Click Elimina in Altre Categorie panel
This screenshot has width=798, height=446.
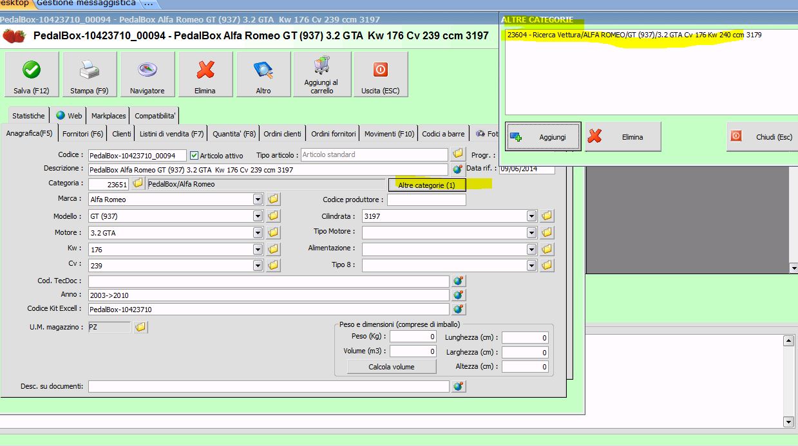(623, 137)
